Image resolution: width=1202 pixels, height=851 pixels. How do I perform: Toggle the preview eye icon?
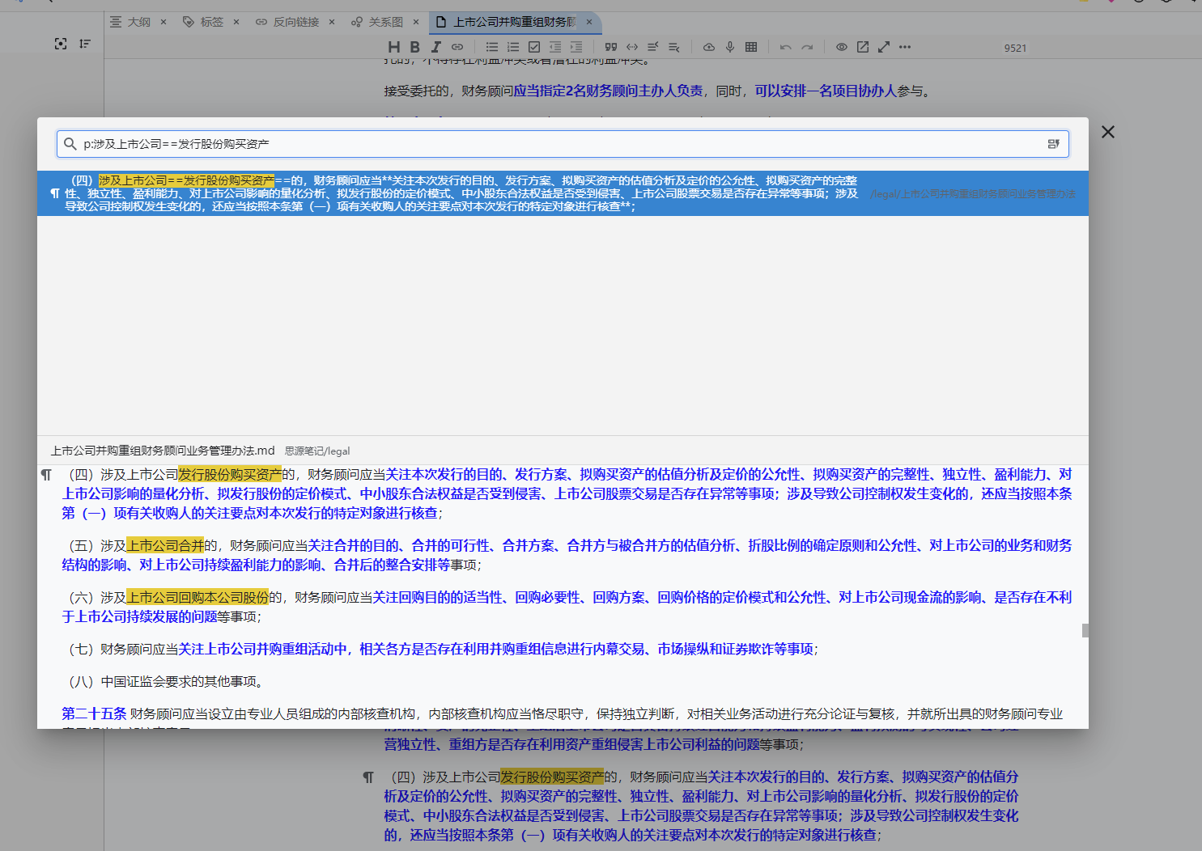[x=842, y=47]
